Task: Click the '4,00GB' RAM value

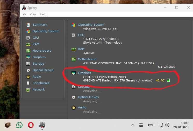Action: 89,53
